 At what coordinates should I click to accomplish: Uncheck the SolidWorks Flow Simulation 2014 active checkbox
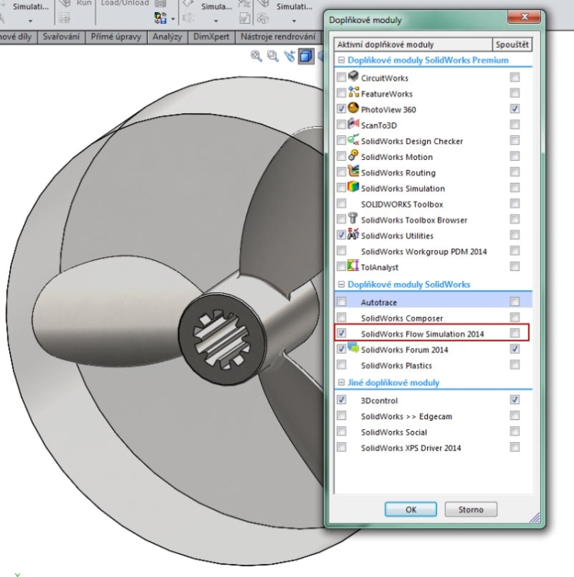tap(342, 333)
